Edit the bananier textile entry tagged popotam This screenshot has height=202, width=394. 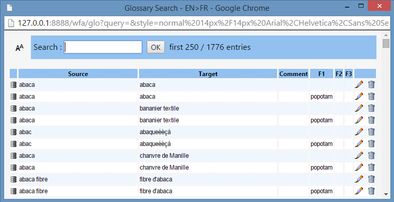359,120
